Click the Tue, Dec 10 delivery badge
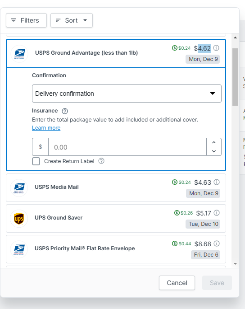Viewport: 245px width, 309px height. tap(203, 224)
